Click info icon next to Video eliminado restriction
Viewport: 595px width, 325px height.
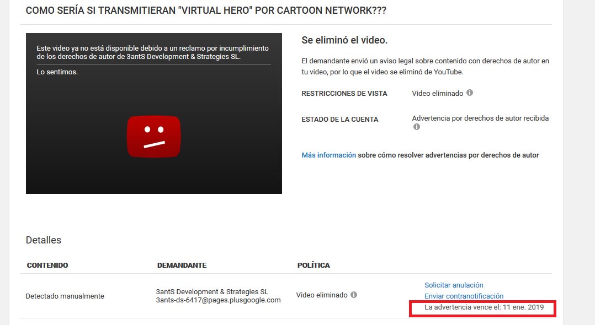pos(469,93)
